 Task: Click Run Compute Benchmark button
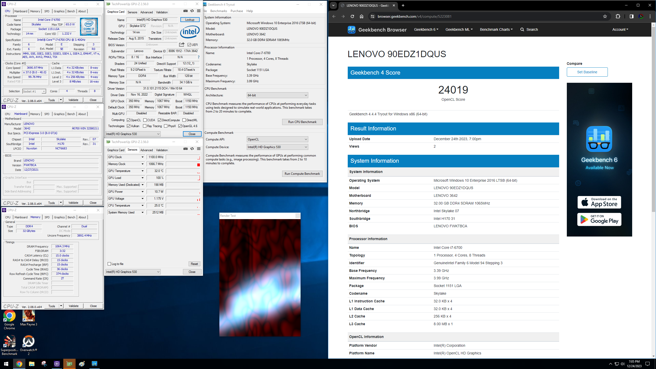[x=302, y=174]
